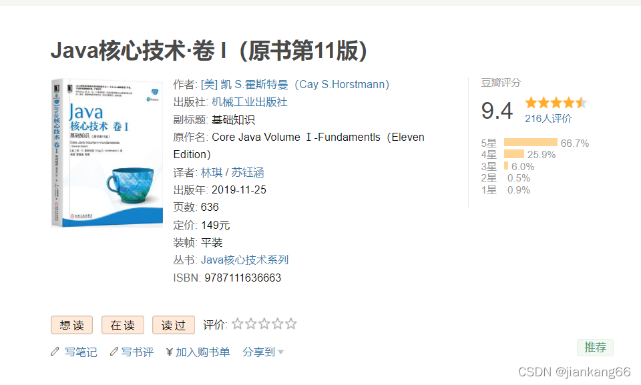
Task: Select the 5星 rating bar
Action: pos(531,142)
